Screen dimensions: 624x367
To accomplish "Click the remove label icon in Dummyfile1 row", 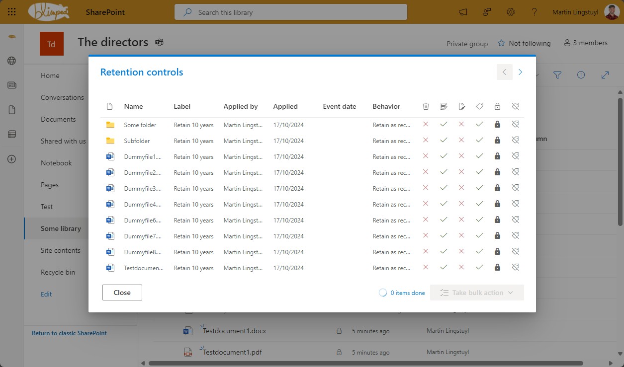I will (x=515, y=156).
